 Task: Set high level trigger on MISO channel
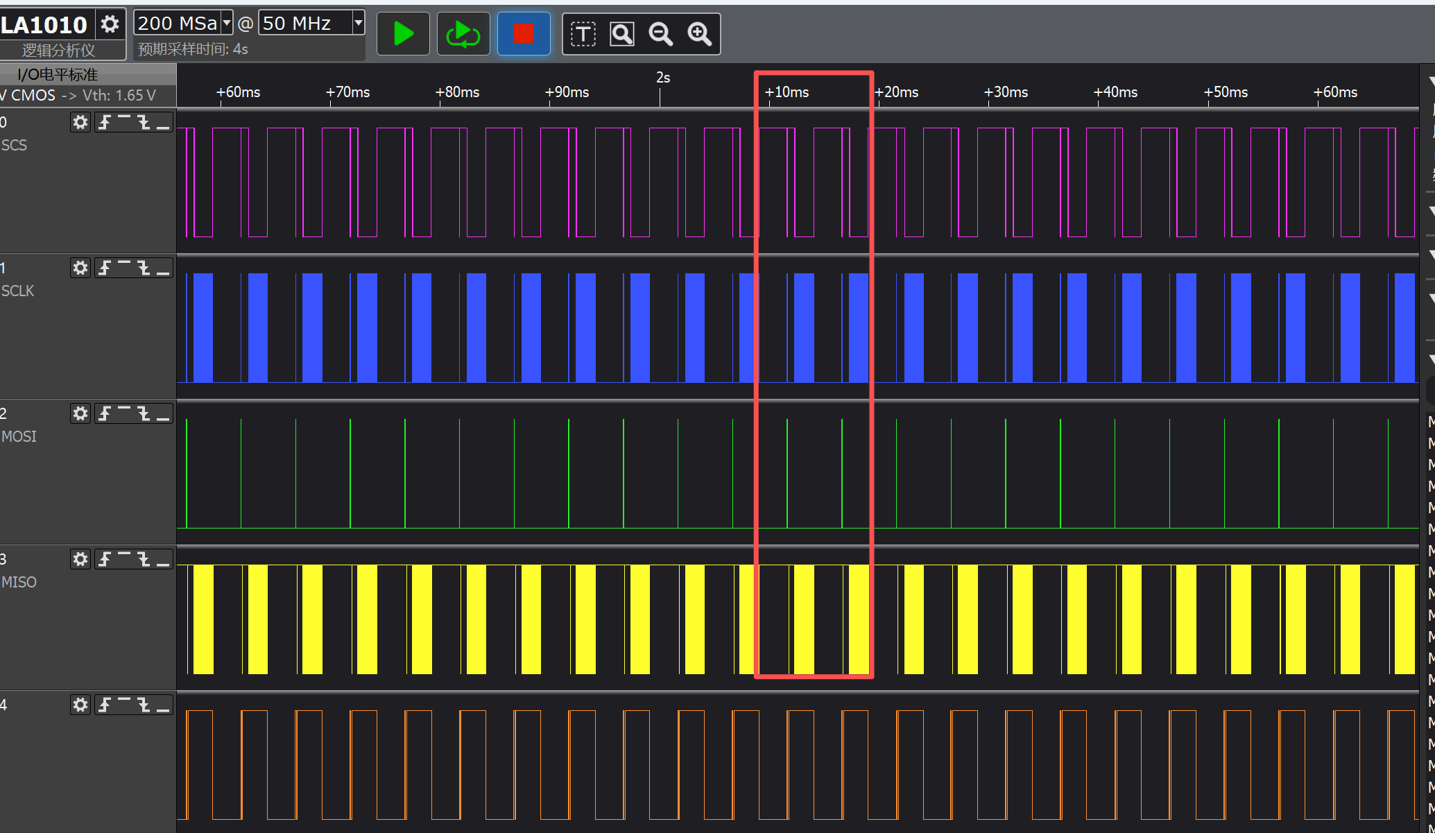point(124,560)
